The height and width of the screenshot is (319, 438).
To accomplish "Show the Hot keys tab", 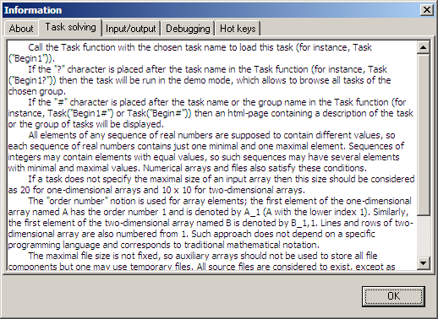I will [x=238, y=29].
